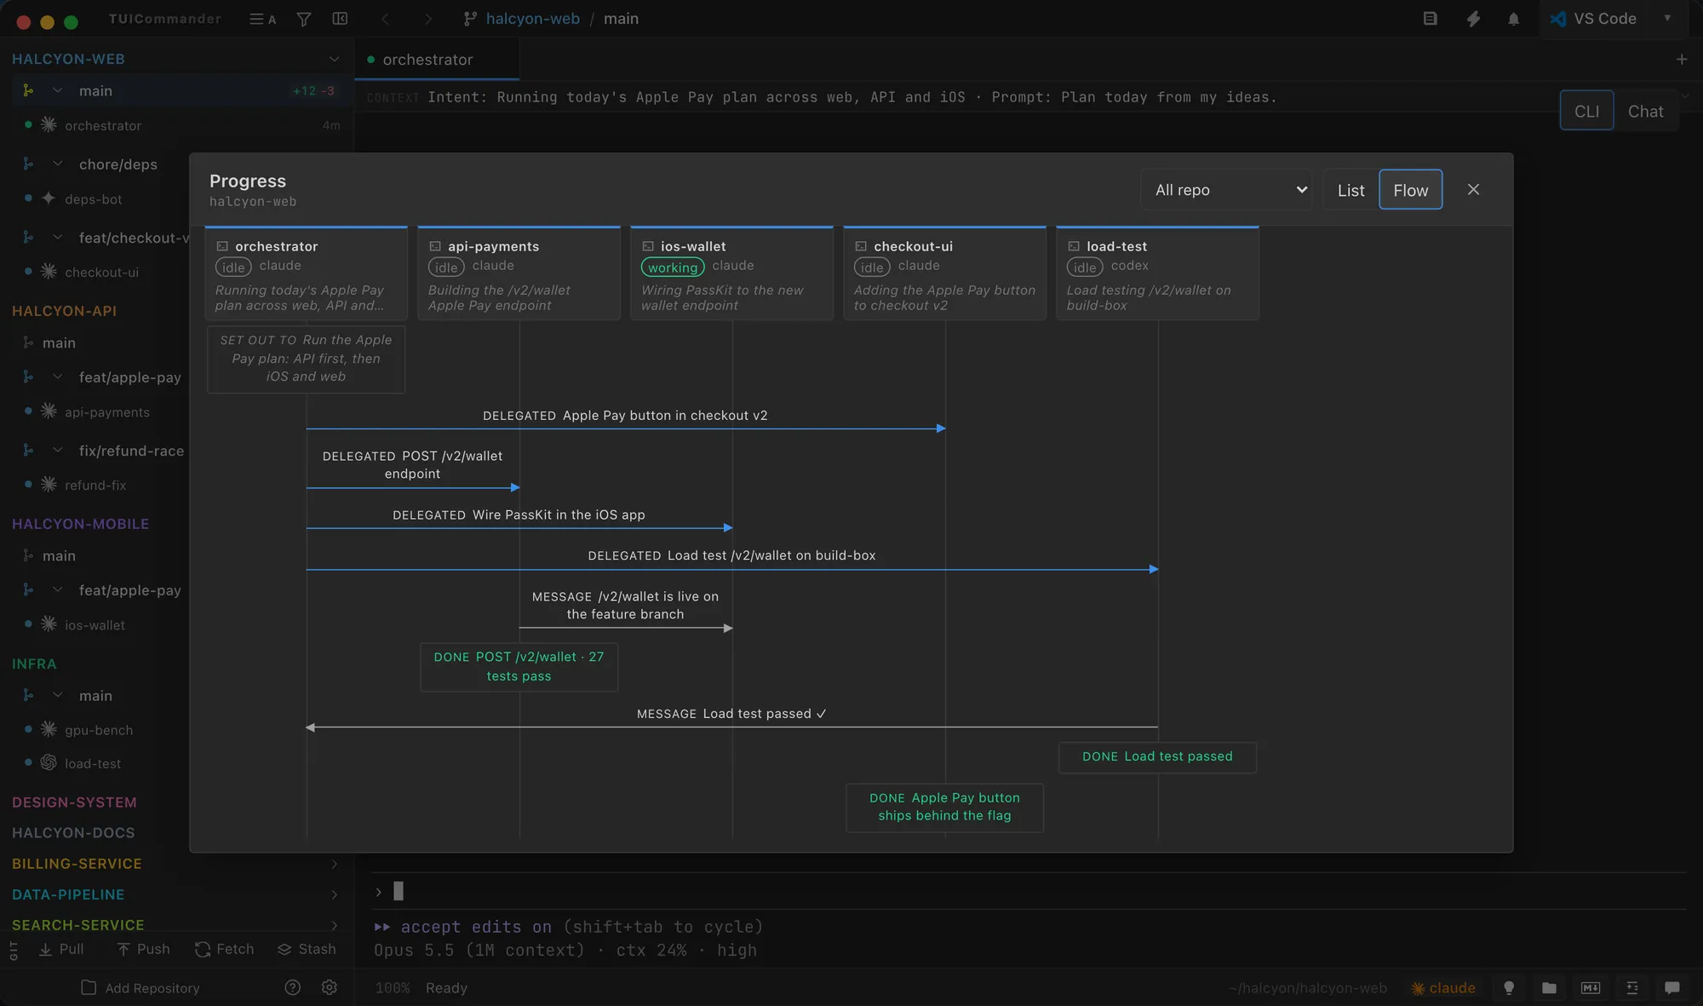Expand the DATA-PIPELINE repository
Viewport: 1703px width, 1006px height.
[x=334, y=894]
